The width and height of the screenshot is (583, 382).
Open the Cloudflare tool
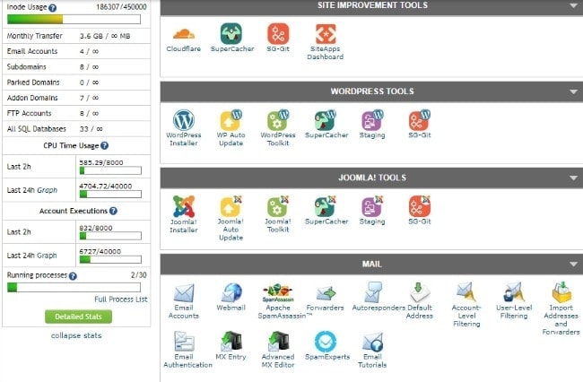(x=184, y=39)
